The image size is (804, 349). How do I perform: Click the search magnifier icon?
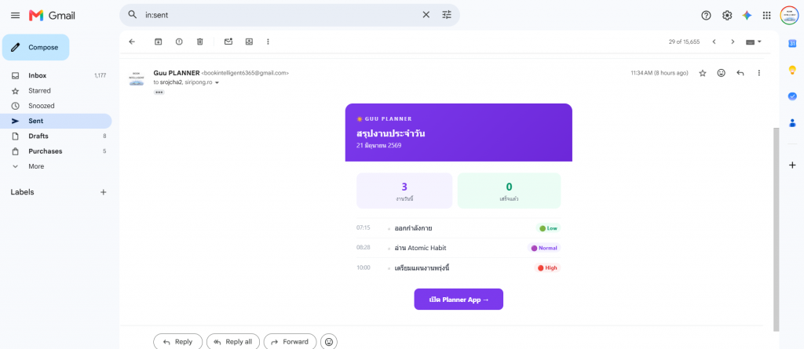pos(132,15)
